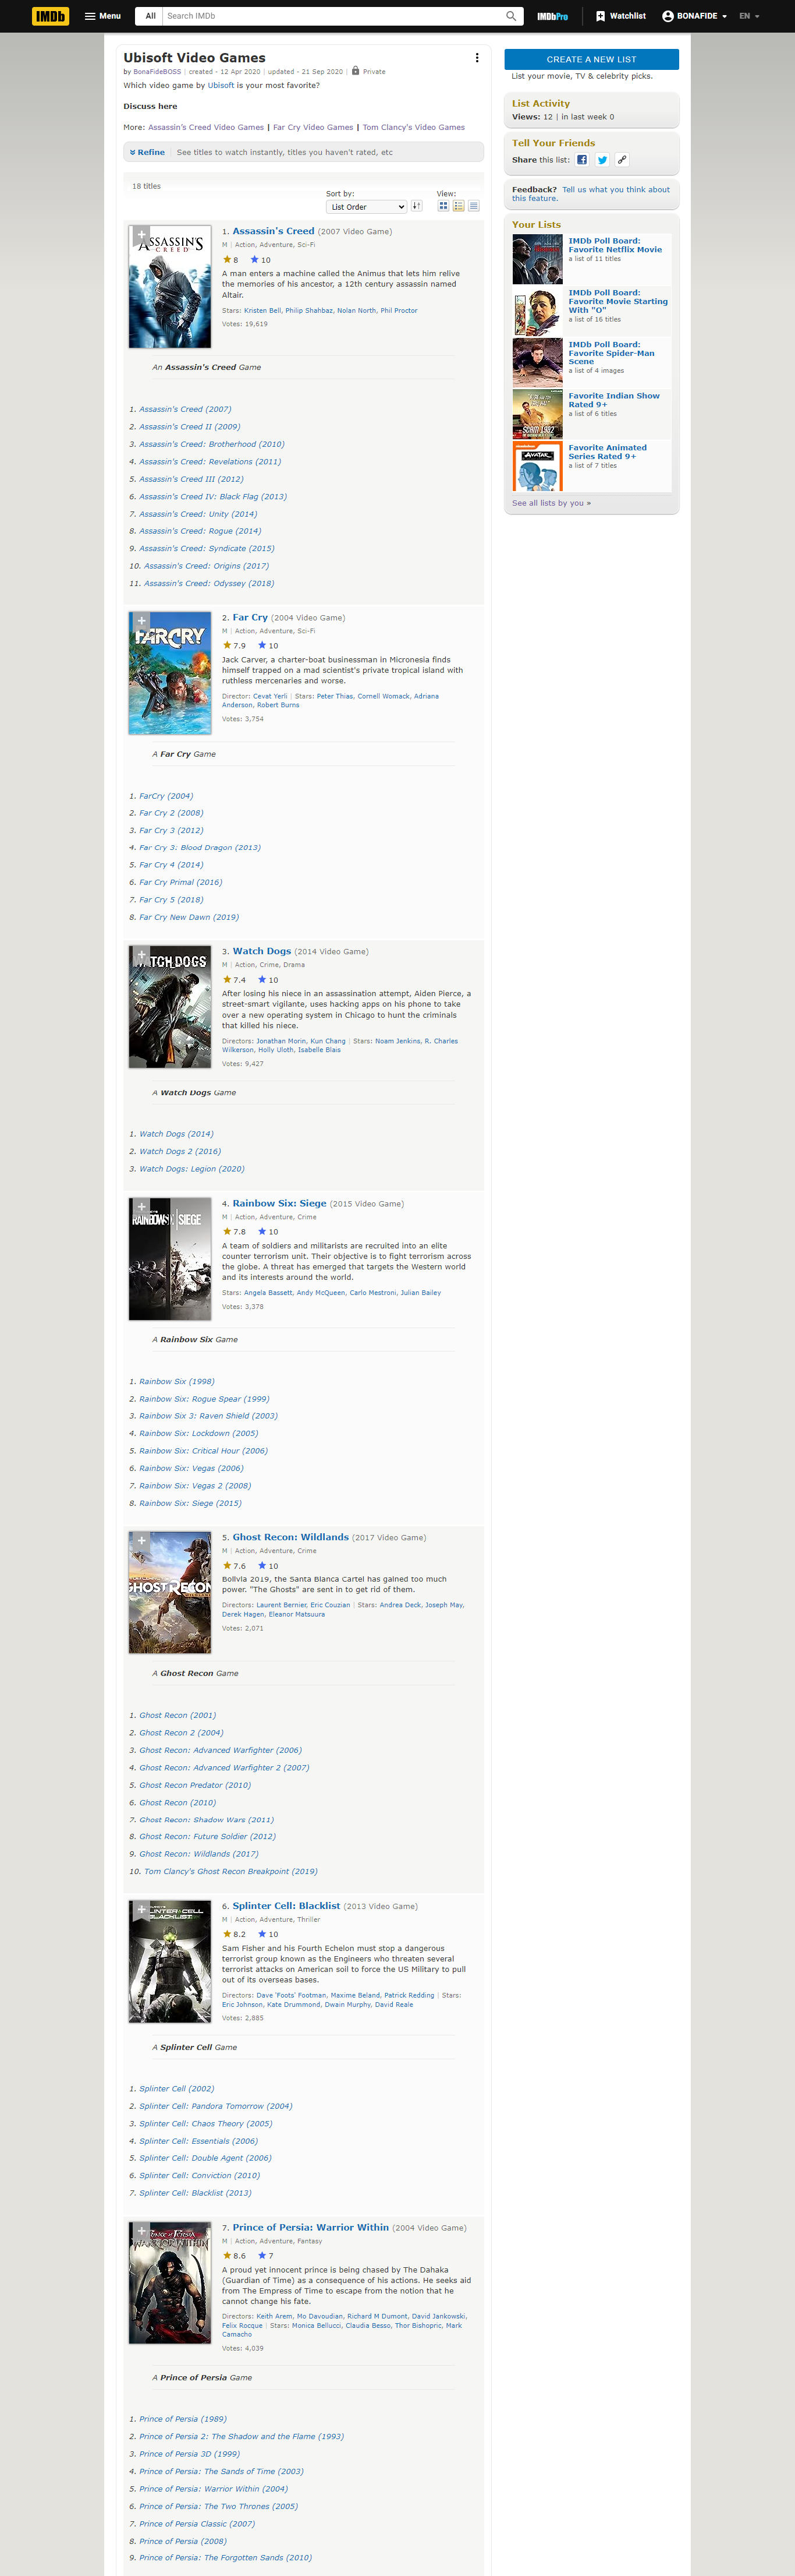Click the Create a New List button

[x=591, y=59]
